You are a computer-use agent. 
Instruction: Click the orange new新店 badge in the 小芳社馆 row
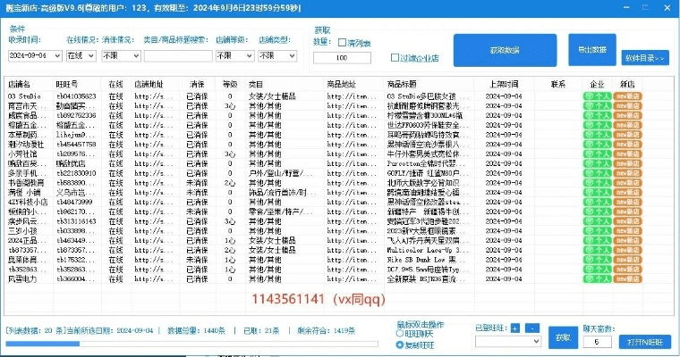(x=627, y=154)
